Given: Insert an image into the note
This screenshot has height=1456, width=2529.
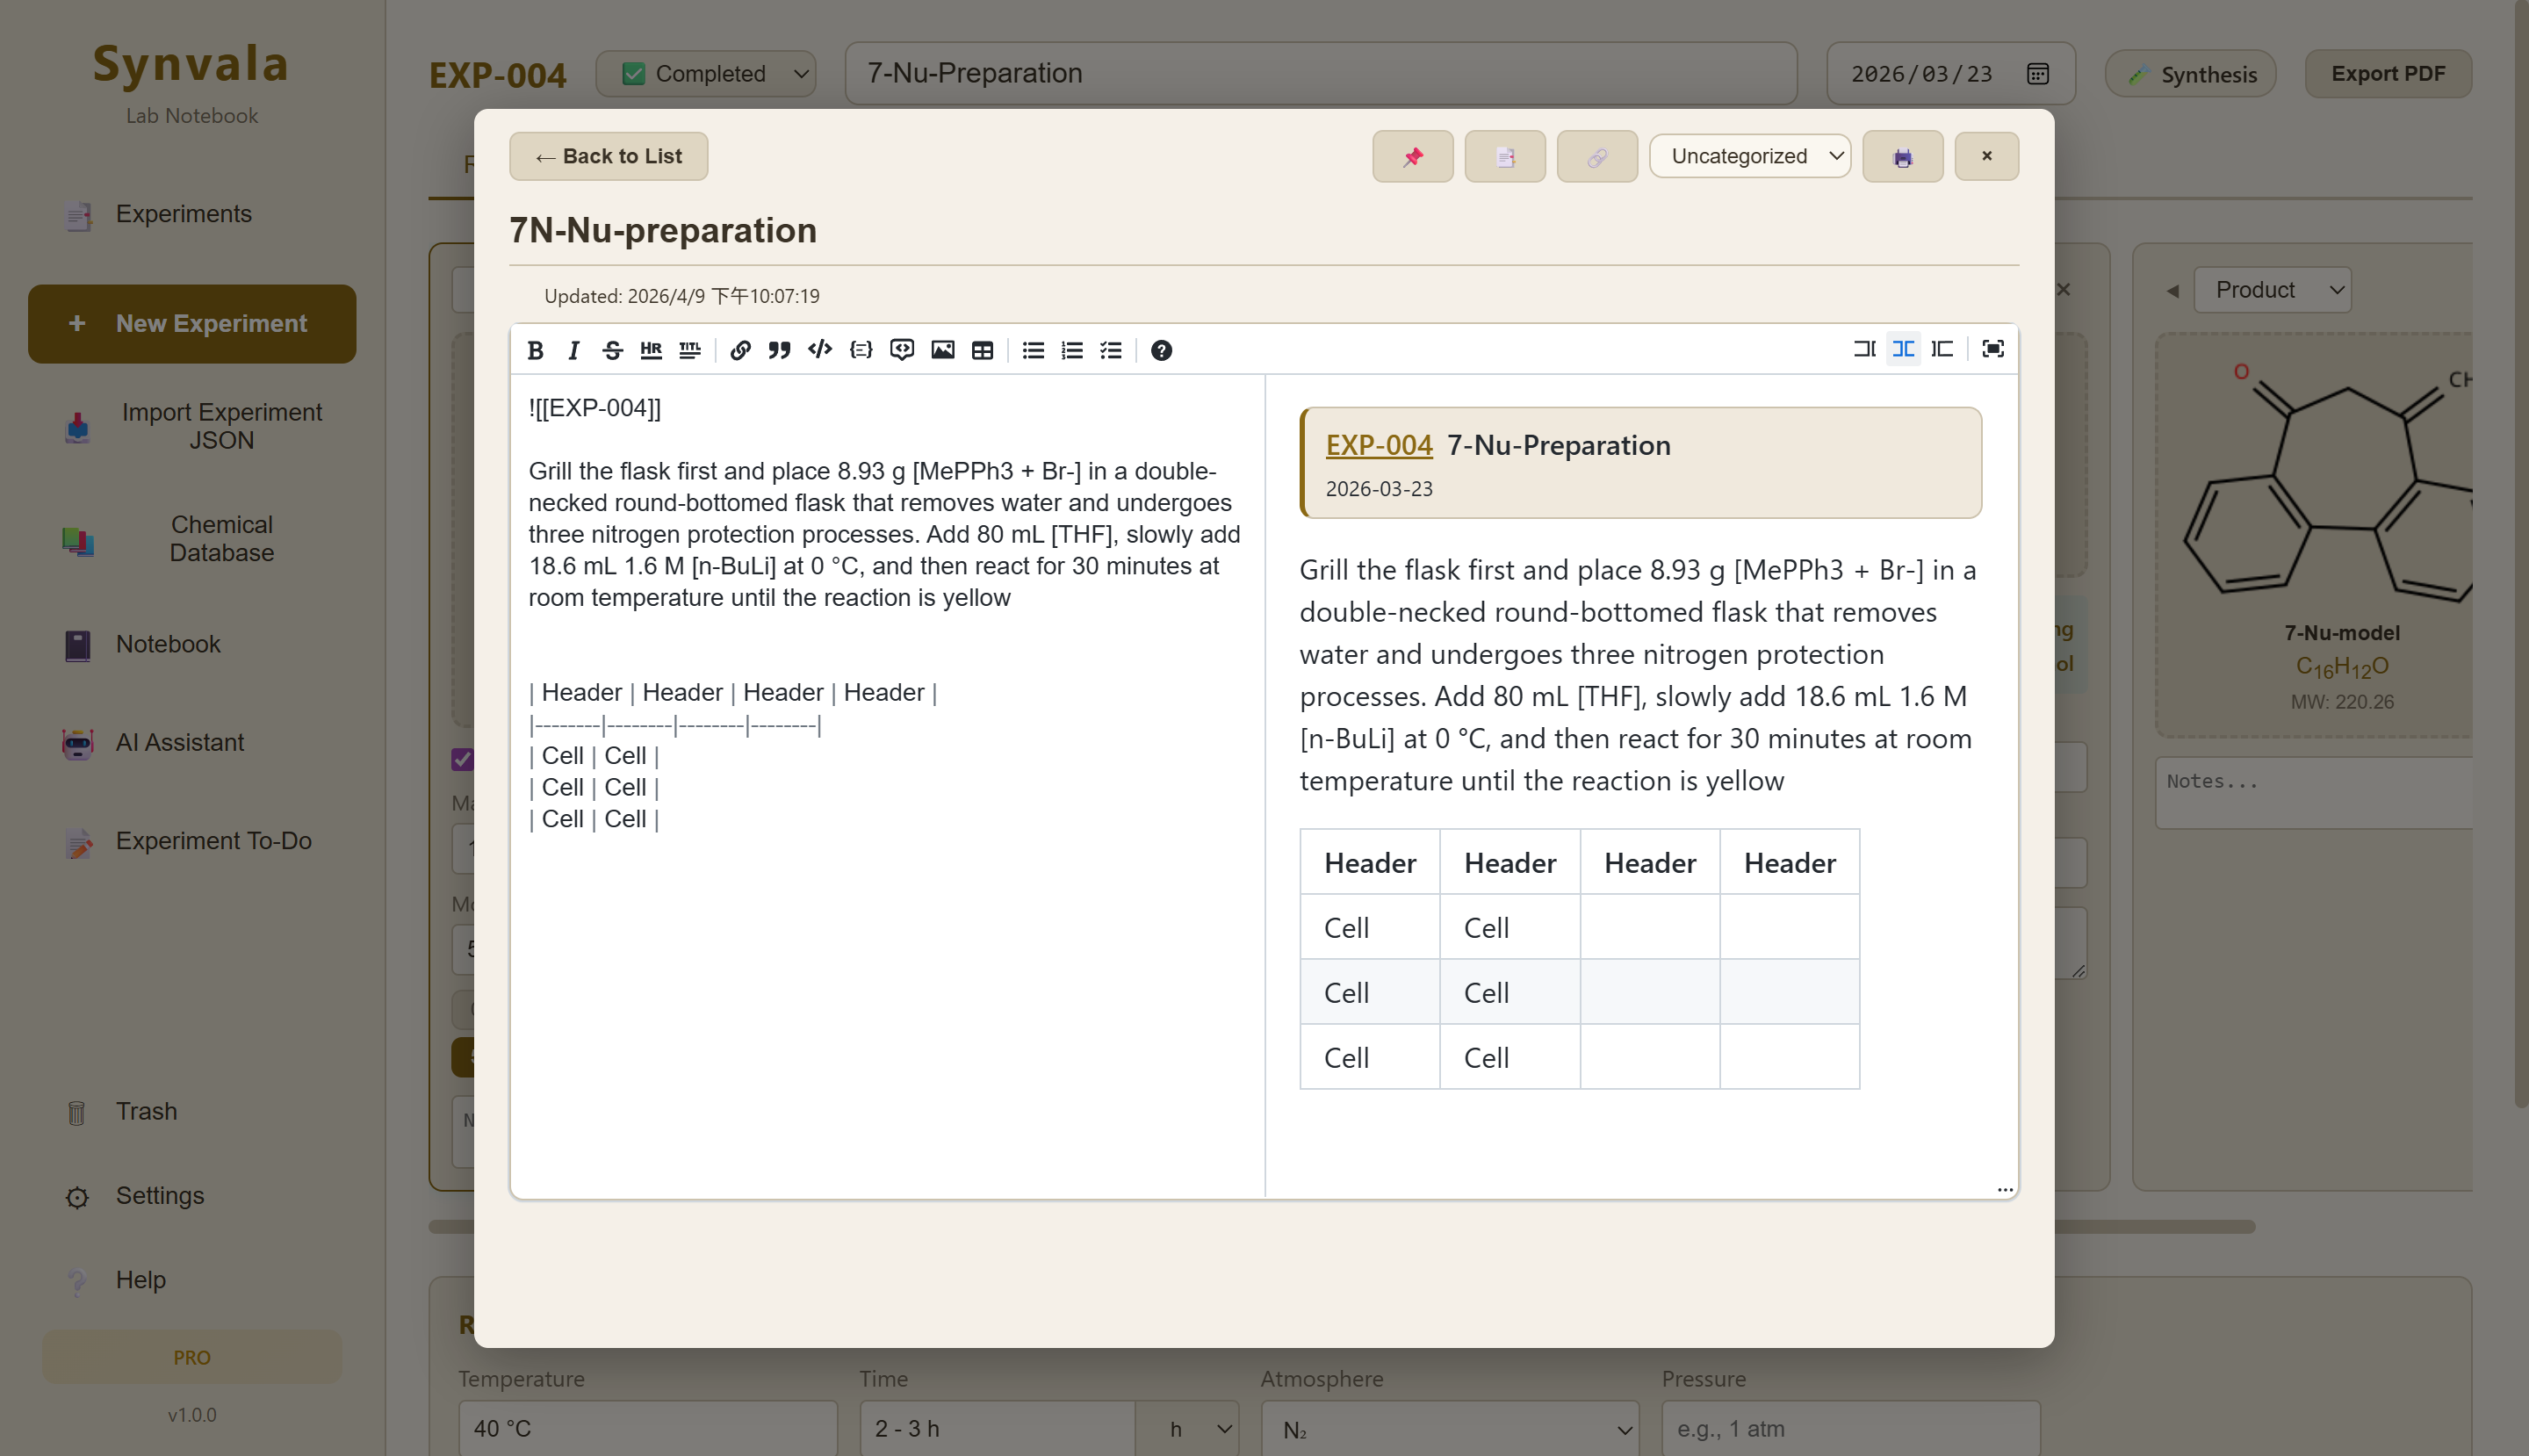Looking at the screenshot, I should pyautogui.click(x=942, y=350).
